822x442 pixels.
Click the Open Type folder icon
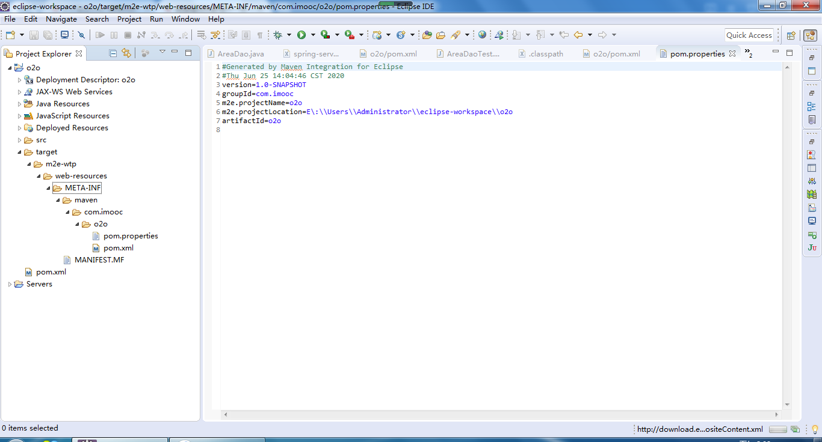[x=427, y=35]
